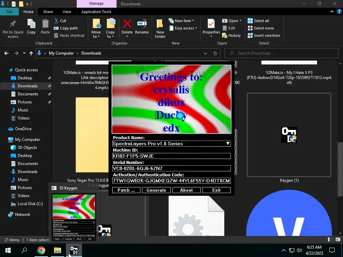Open the notification center icon
This screenshot has height=257, width=343.
(332, 250)
